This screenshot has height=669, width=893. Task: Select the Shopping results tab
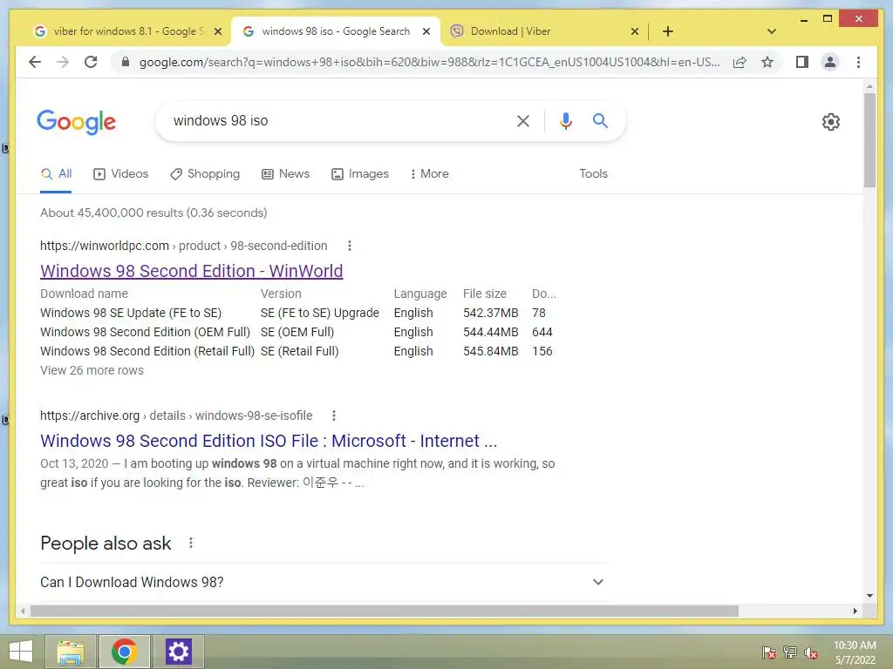[x=205, y=173]
